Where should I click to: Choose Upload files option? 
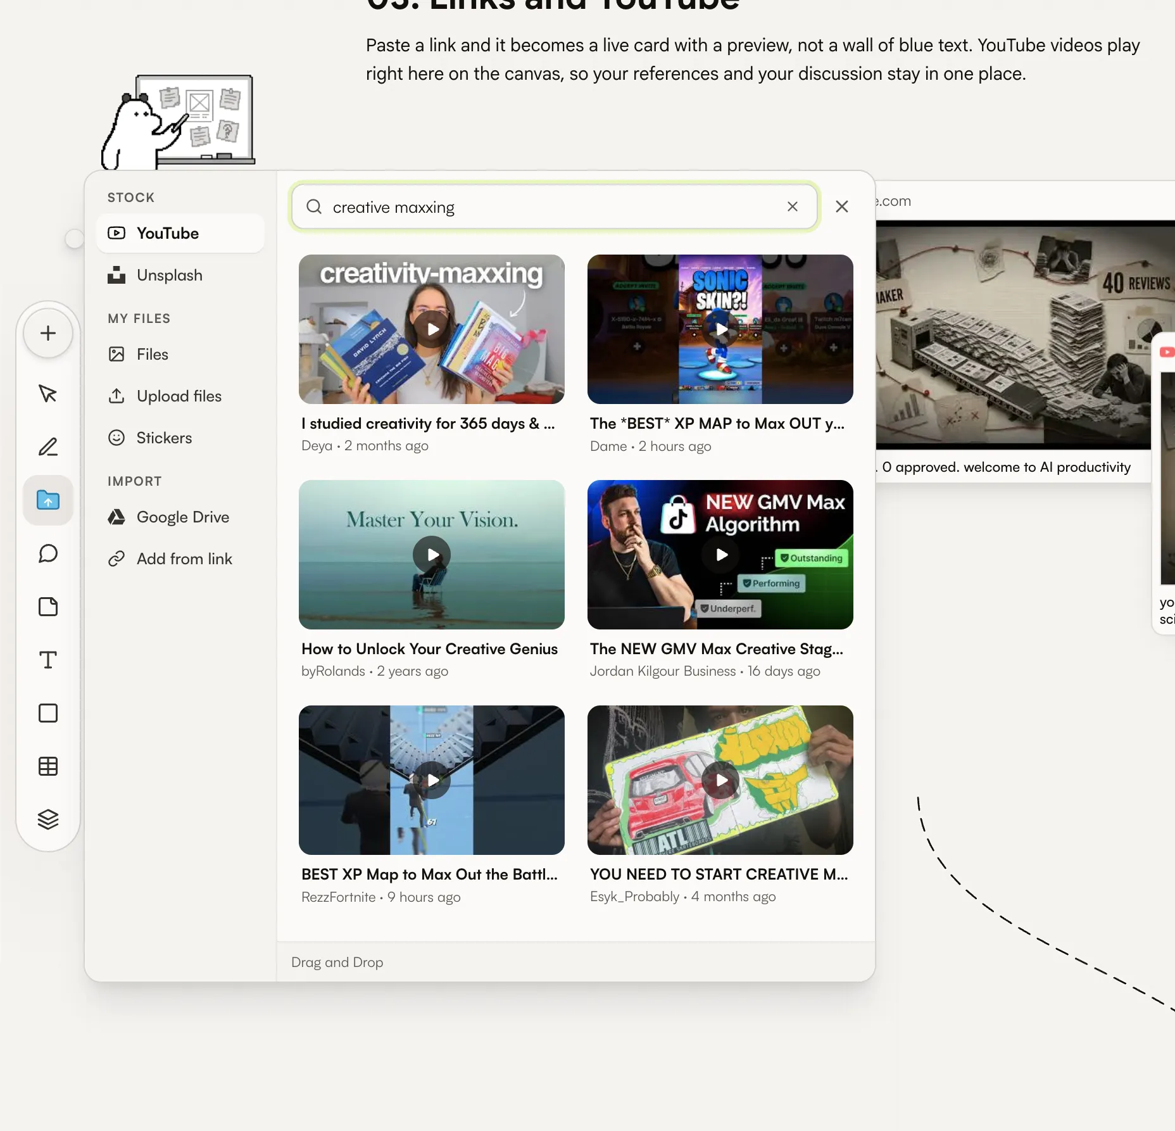pyautogui.click(x=180, y=396)
